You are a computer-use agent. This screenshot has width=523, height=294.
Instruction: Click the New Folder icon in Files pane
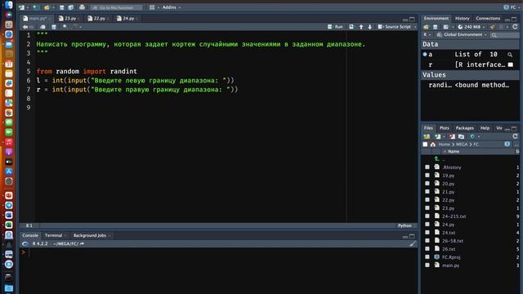click(427, 136)
